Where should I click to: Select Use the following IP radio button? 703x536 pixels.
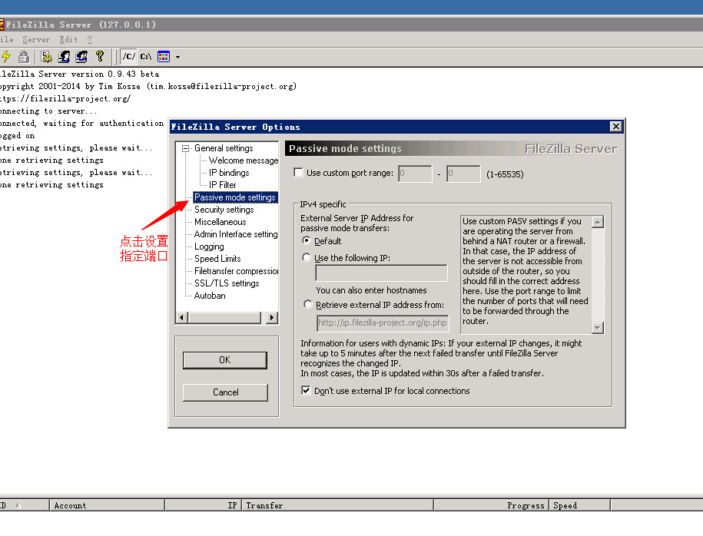point(307,258)
